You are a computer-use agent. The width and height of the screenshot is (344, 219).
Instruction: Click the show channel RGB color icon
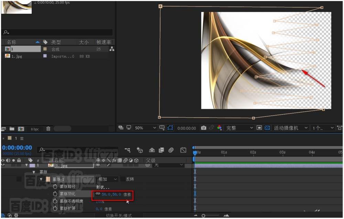[x=219, y=128]
